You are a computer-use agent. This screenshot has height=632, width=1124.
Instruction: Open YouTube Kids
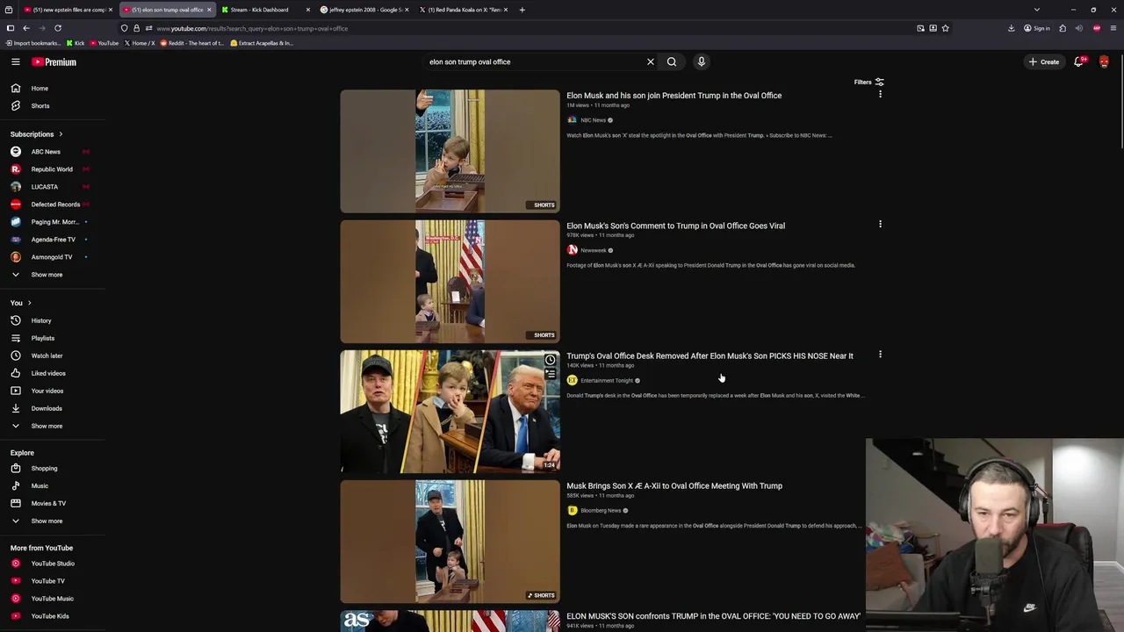tap(49, 615)
